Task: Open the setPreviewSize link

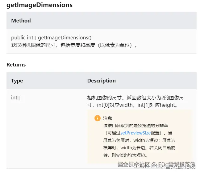Action: click(135, 133)
